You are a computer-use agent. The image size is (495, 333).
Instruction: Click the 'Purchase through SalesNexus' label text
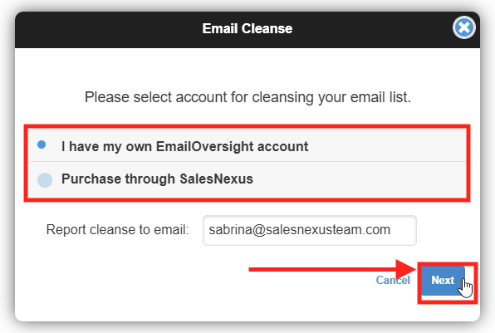157,179
